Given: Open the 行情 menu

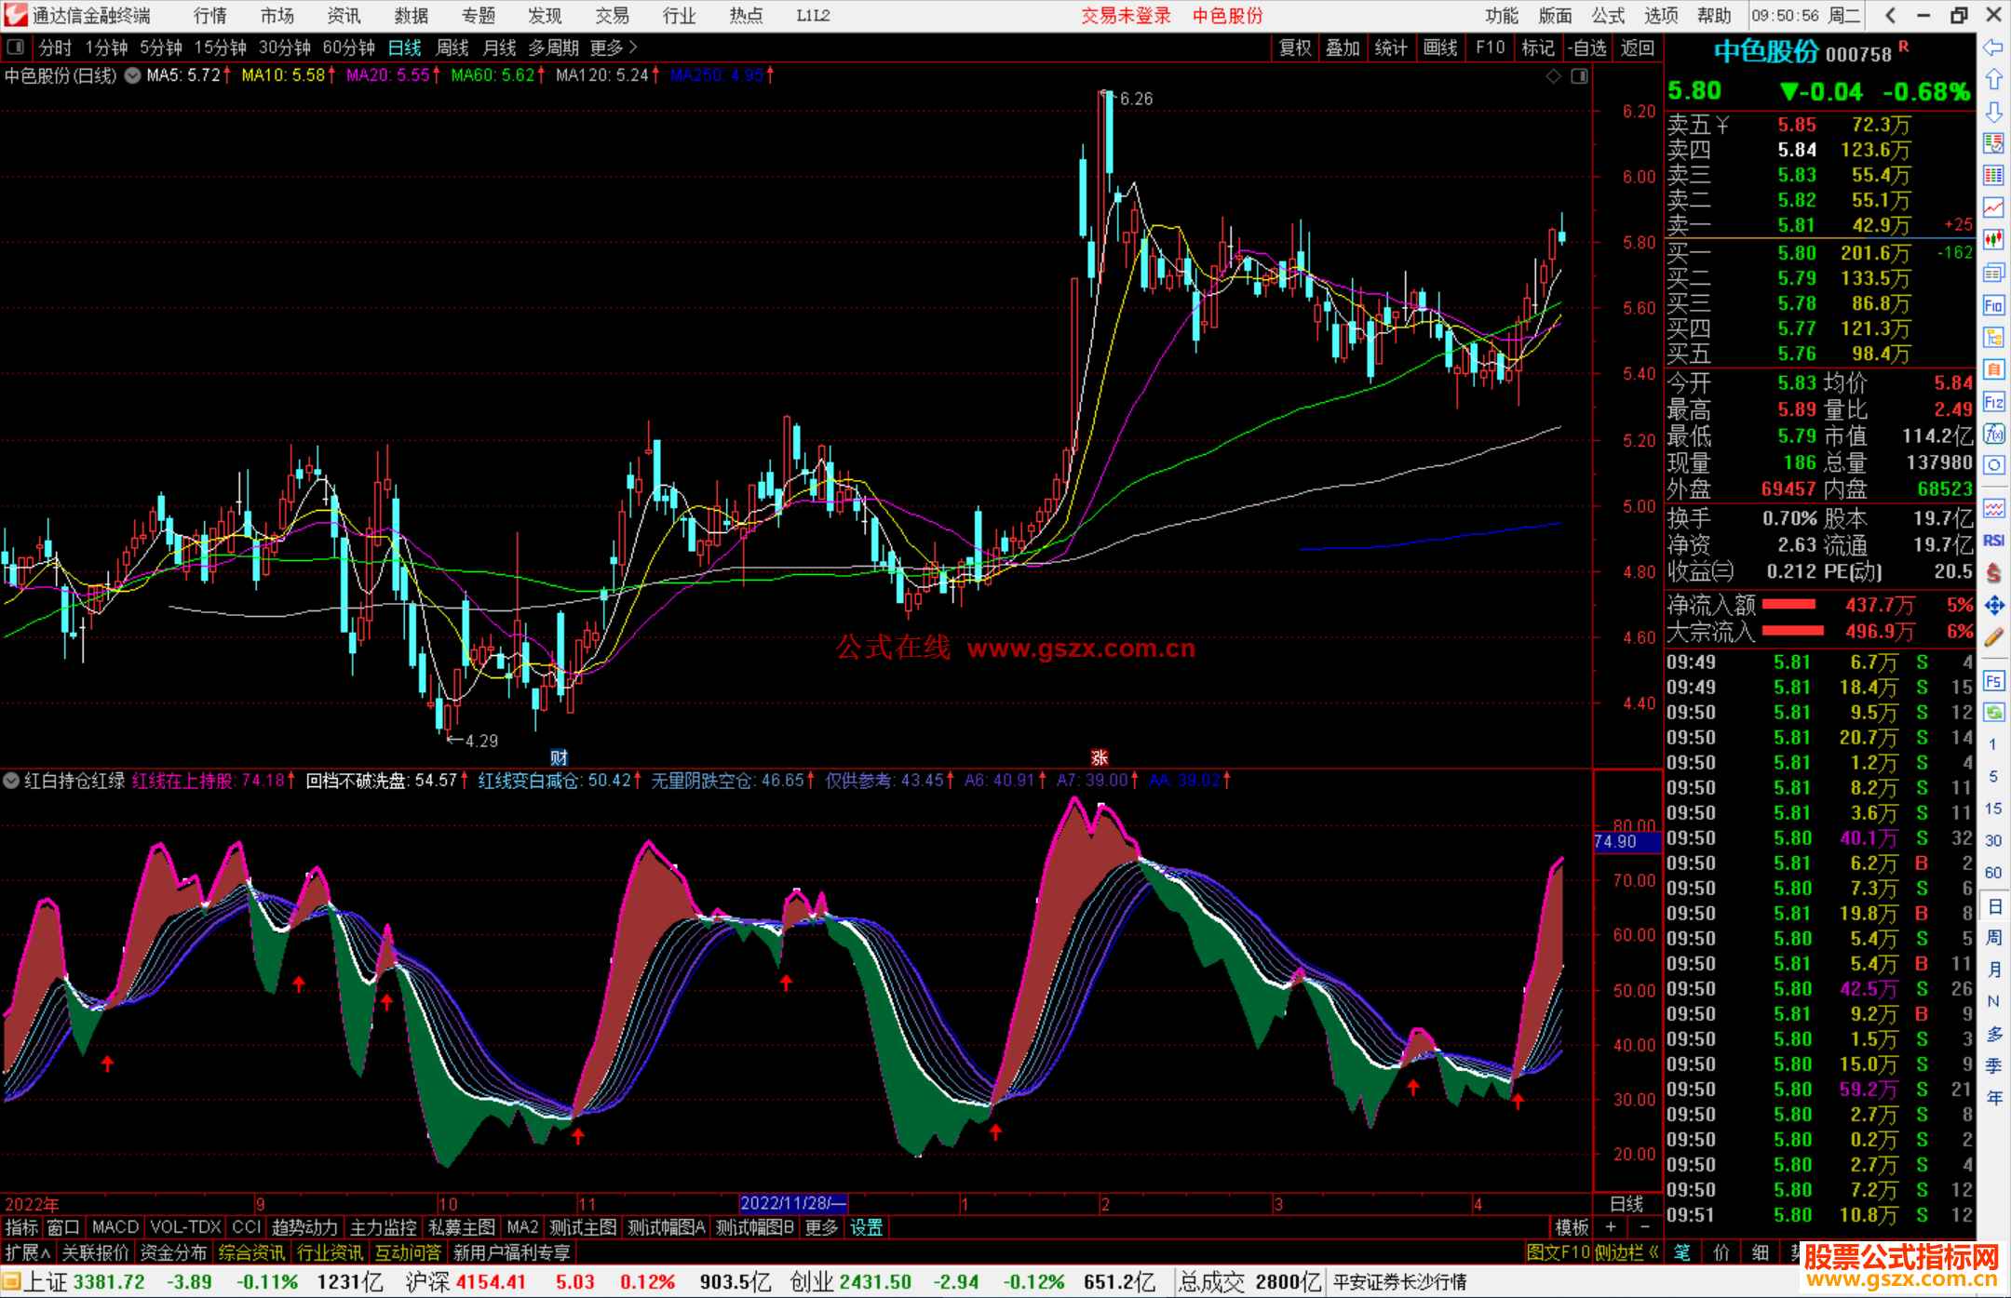Looking at the screenshot, I should click(x=209, y=16).
